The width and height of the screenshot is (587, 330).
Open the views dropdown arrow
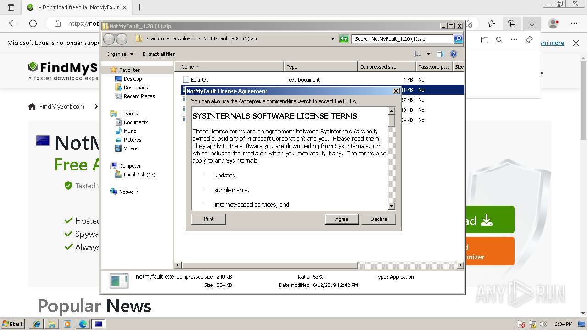pos(428,54)
